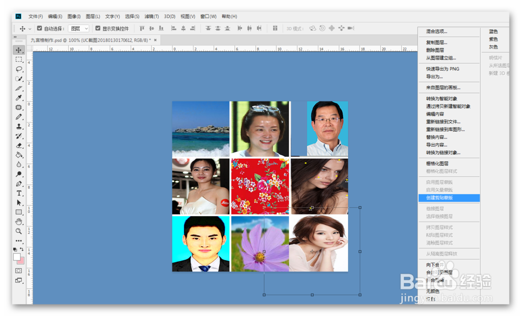Select the Blur tool
Image resolution: width=521 pixels, height=316 pixels.
(19, 165)
